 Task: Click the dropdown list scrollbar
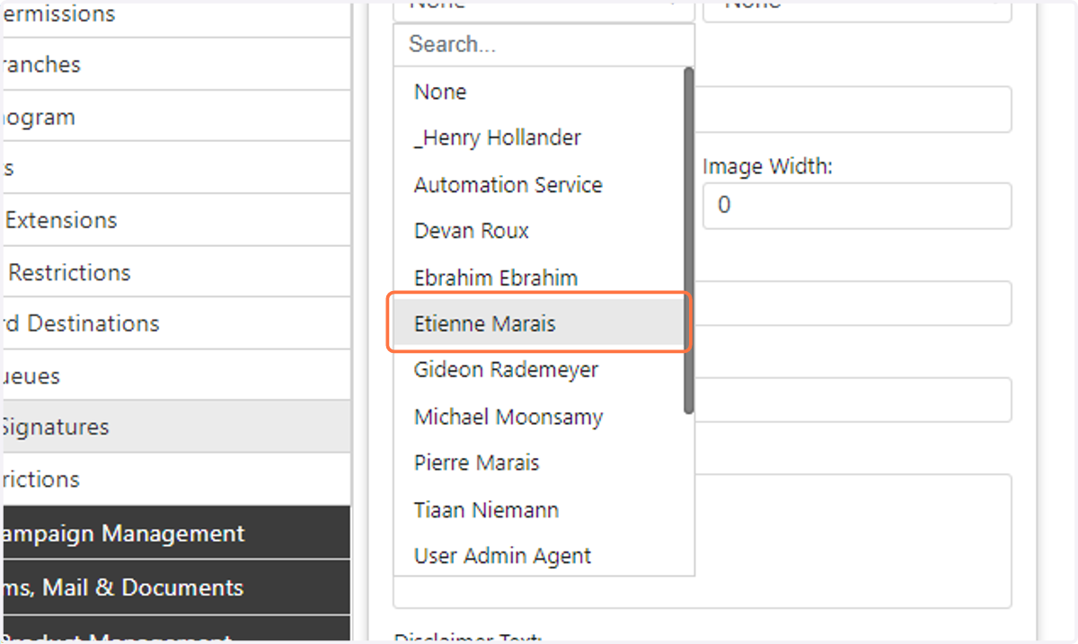pyautogui.click(x=689, y=241)
